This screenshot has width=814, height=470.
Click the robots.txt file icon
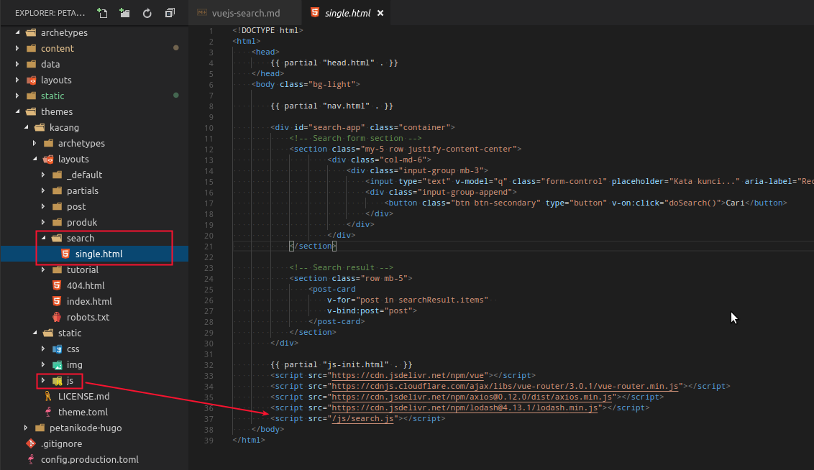(57, 317)
